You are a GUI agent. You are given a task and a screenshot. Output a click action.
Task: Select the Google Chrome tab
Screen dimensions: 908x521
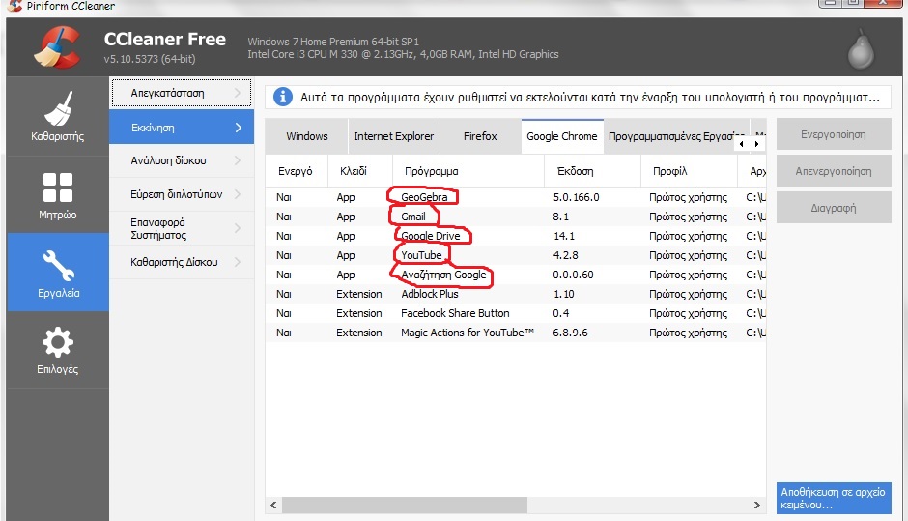(562, 136)
